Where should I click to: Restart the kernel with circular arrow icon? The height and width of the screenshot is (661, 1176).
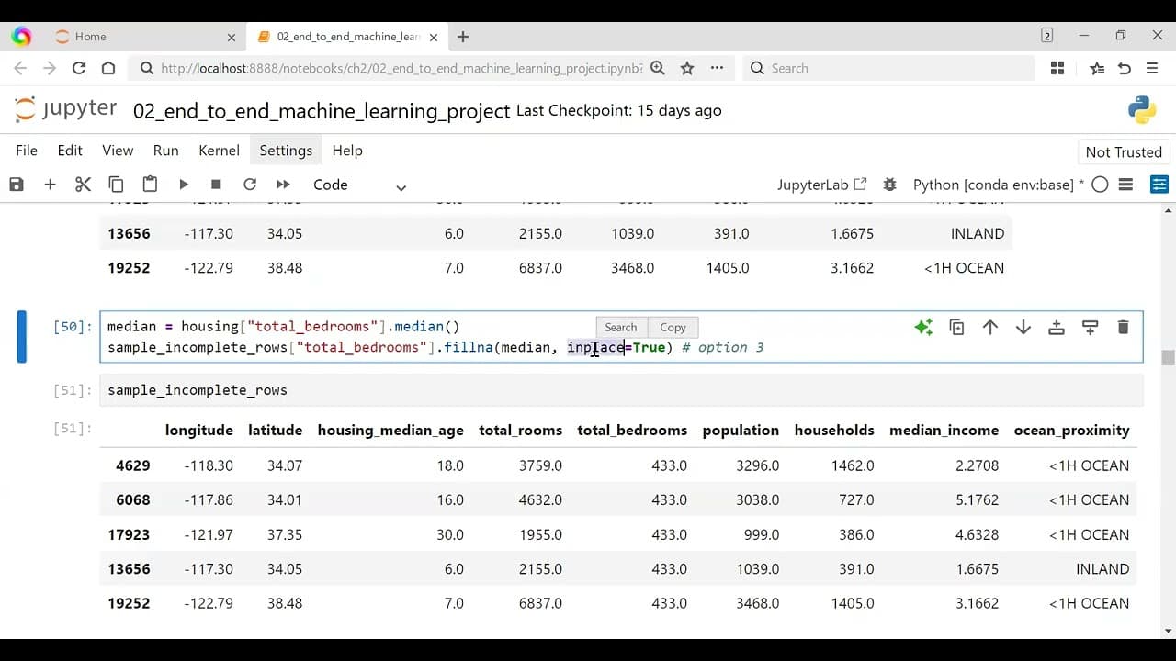tap(249, 185)
